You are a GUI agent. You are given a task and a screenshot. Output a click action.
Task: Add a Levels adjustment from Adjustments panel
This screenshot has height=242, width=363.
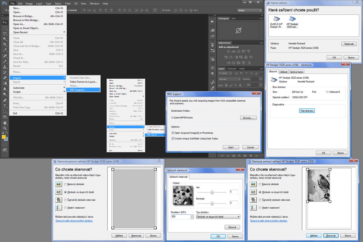click(x=233, y=51)
